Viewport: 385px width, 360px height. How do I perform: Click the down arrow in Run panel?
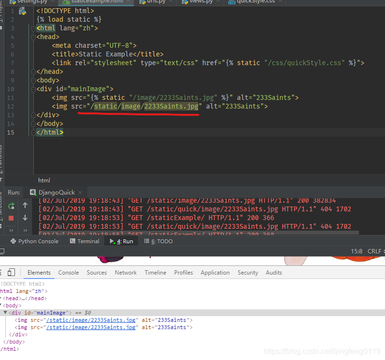[x=25, y=218]
